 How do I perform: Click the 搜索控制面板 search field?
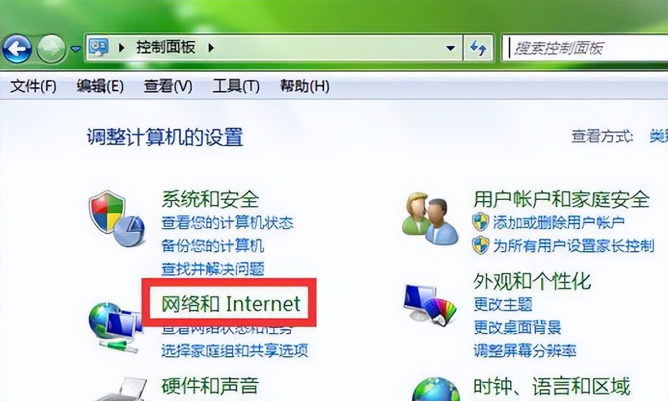(585, 48)
